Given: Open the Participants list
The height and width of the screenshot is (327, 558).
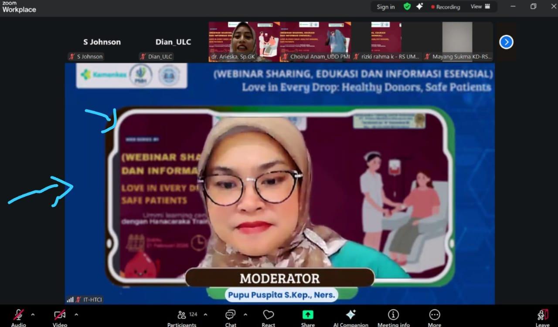Looking at the screenshot, I should (x=182, y=317).
